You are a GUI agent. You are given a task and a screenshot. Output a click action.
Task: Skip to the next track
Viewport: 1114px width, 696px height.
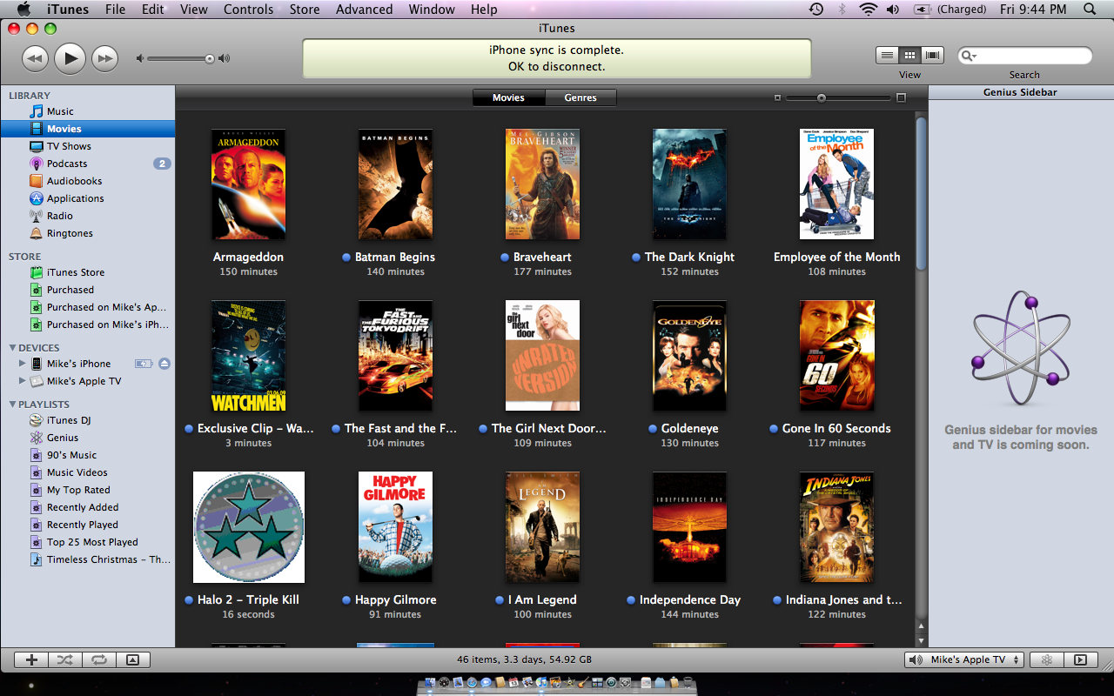[104, 58]
